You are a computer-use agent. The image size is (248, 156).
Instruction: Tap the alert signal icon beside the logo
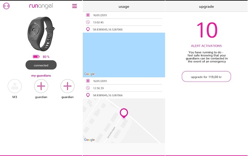[6, 6]
